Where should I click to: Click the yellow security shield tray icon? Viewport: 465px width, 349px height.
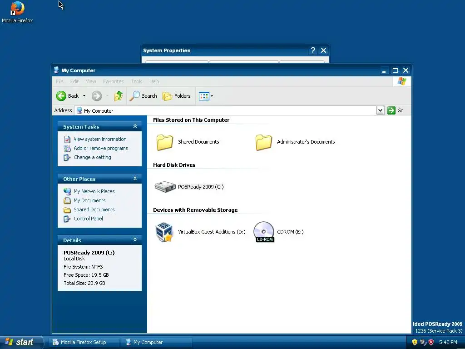pyautogui.click(x=415, y=342)
